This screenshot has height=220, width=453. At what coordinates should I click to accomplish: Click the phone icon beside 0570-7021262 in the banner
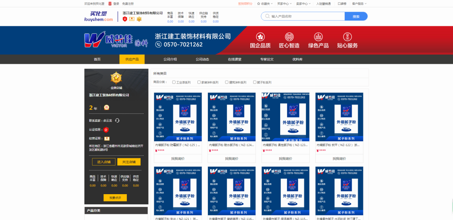(158, 44)
